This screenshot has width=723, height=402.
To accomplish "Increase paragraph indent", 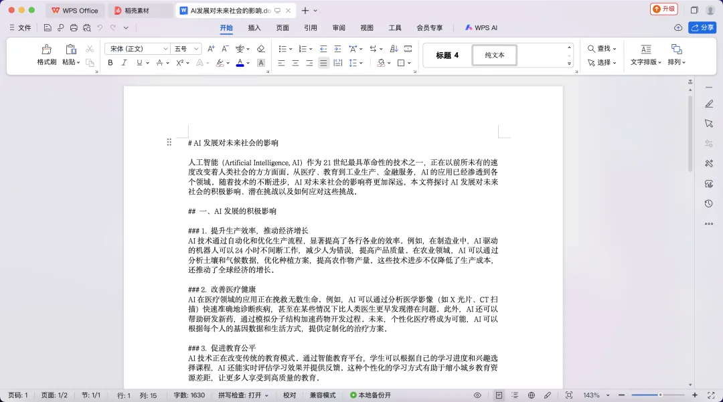I will click(x=337, y=49).
